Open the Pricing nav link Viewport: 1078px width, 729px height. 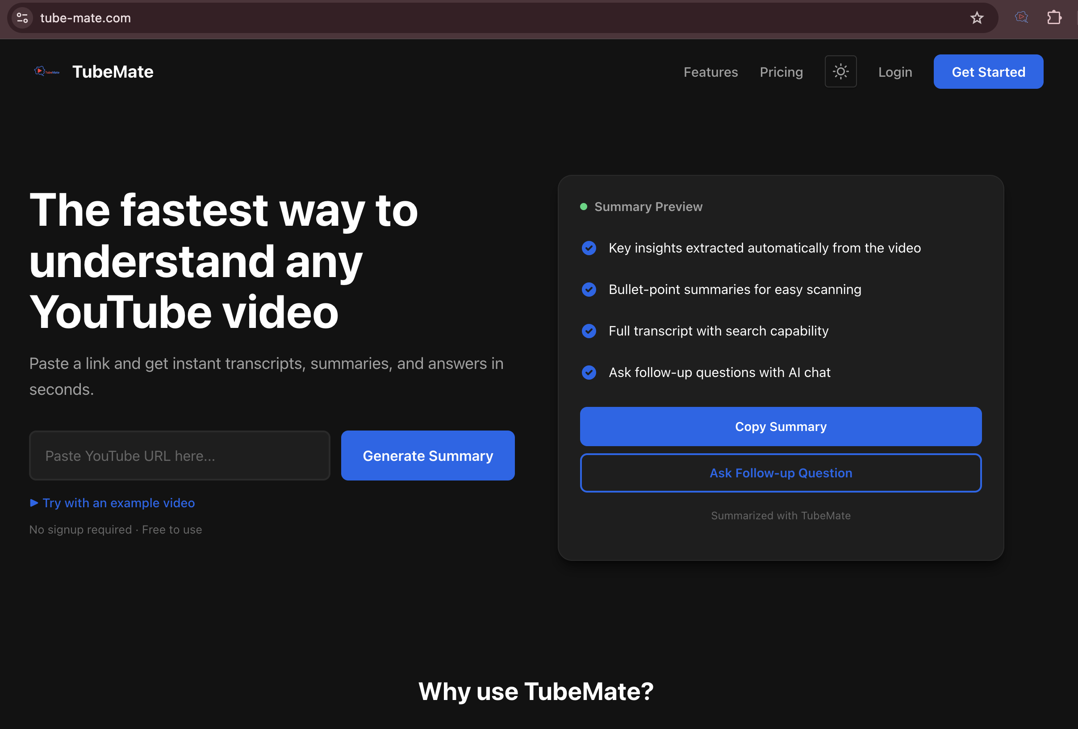[x=781, y=72]
